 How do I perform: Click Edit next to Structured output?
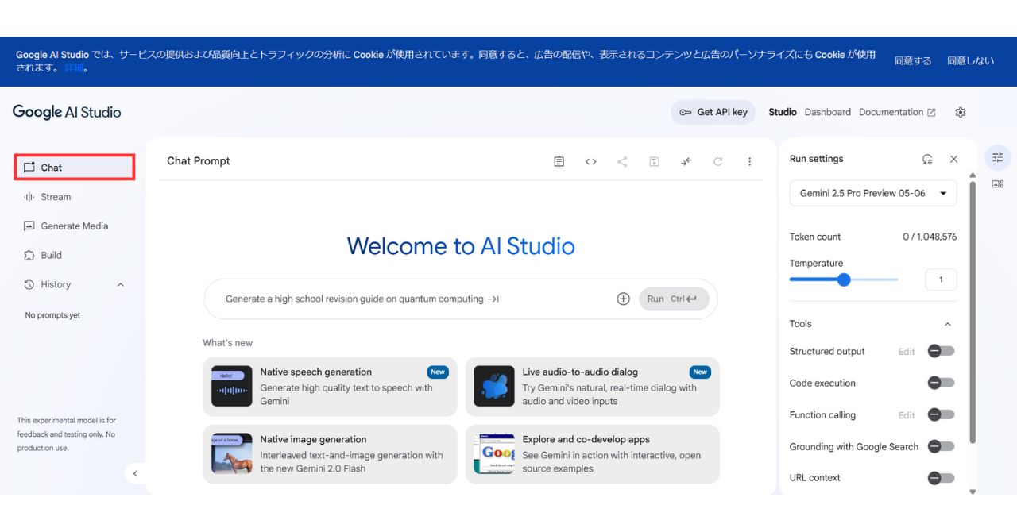tap(907, 352)
